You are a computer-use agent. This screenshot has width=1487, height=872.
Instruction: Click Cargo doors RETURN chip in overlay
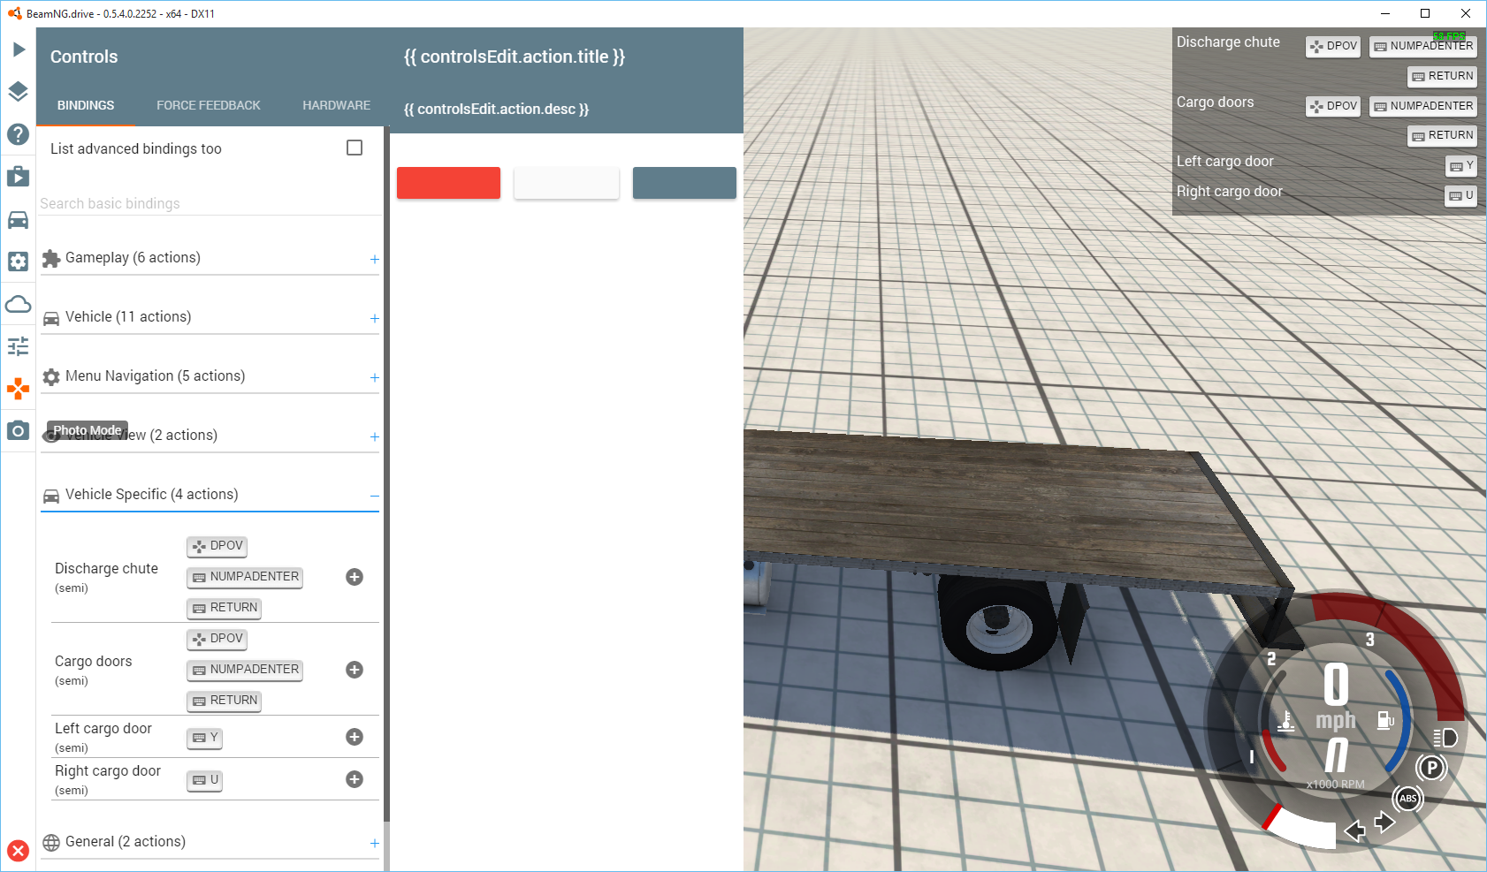1443,135
